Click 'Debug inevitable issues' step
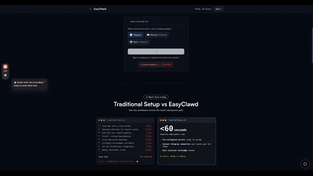Viewport: 313px width, 176px height. click(114, 150)
